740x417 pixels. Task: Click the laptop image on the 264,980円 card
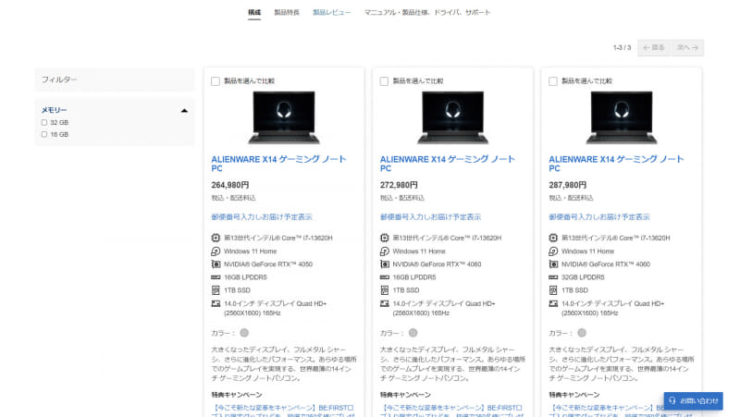click(284, 117)
